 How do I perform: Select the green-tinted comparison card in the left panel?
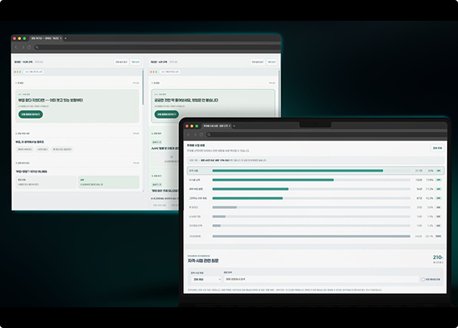point(108,182)
